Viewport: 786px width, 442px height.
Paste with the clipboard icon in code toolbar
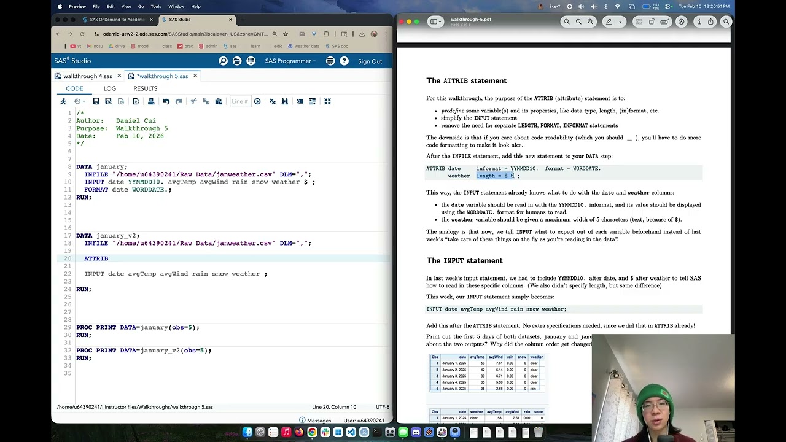point(218,101)
